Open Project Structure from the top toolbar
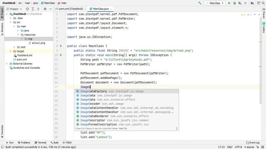 (252, 3)
